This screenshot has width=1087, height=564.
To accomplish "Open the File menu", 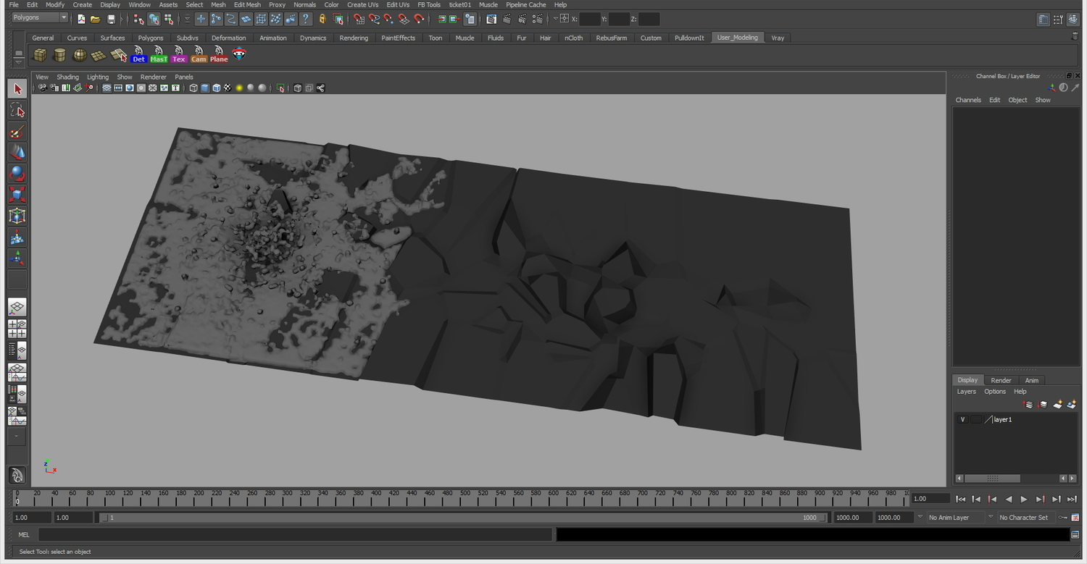I will coord(14,4).
